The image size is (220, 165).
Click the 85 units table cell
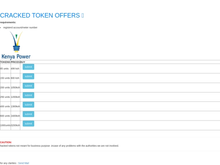[x=5, y=68]
